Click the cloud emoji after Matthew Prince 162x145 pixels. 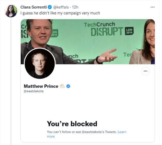click(63, 86)
